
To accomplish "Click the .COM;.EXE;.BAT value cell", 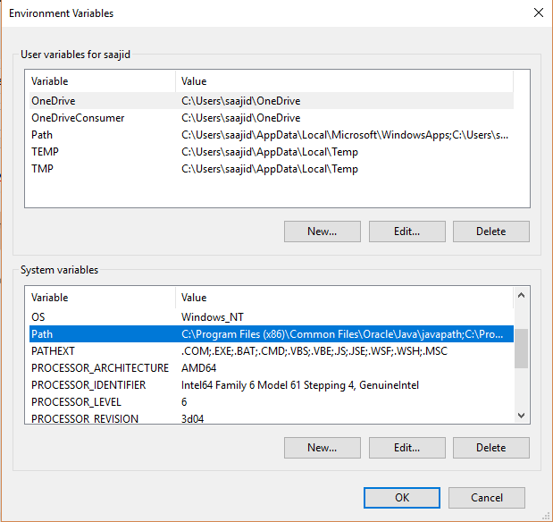I will point(314,350).
